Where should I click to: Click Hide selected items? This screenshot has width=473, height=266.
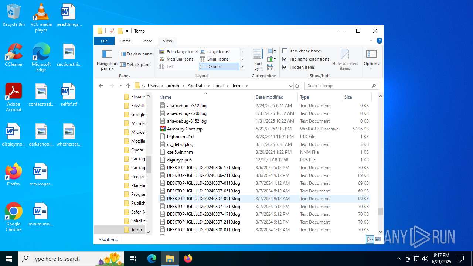pos(345,59)
